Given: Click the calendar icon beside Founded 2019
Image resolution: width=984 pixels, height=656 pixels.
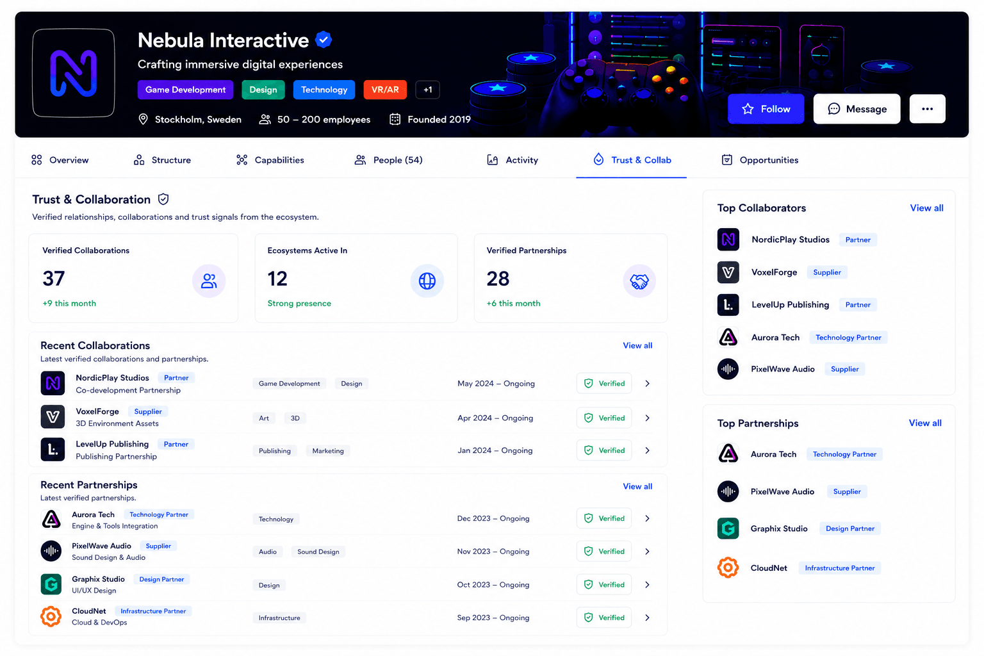Looking at the screenshot, I should 395,119.
